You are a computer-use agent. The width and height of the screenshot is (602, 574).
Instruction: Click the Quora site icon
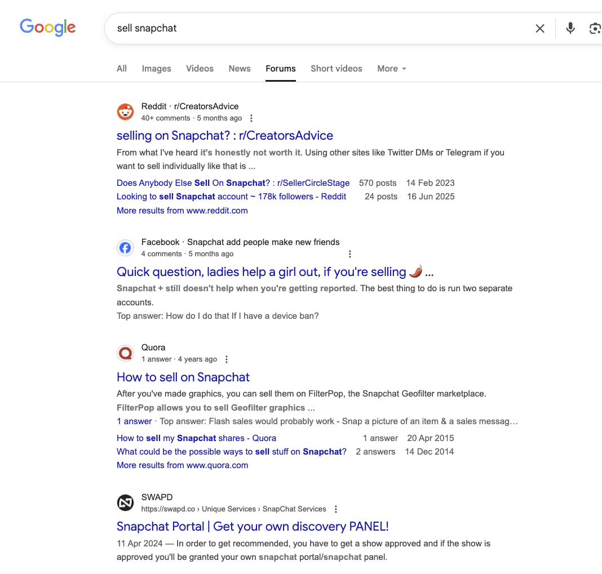point(125,353)
